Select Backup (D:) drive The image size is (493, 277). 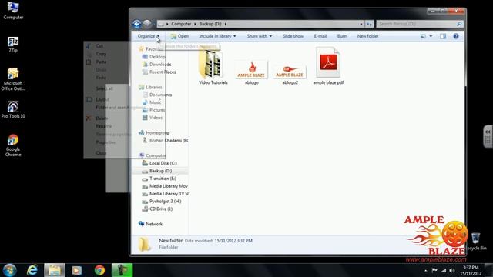tap(157, 171)
